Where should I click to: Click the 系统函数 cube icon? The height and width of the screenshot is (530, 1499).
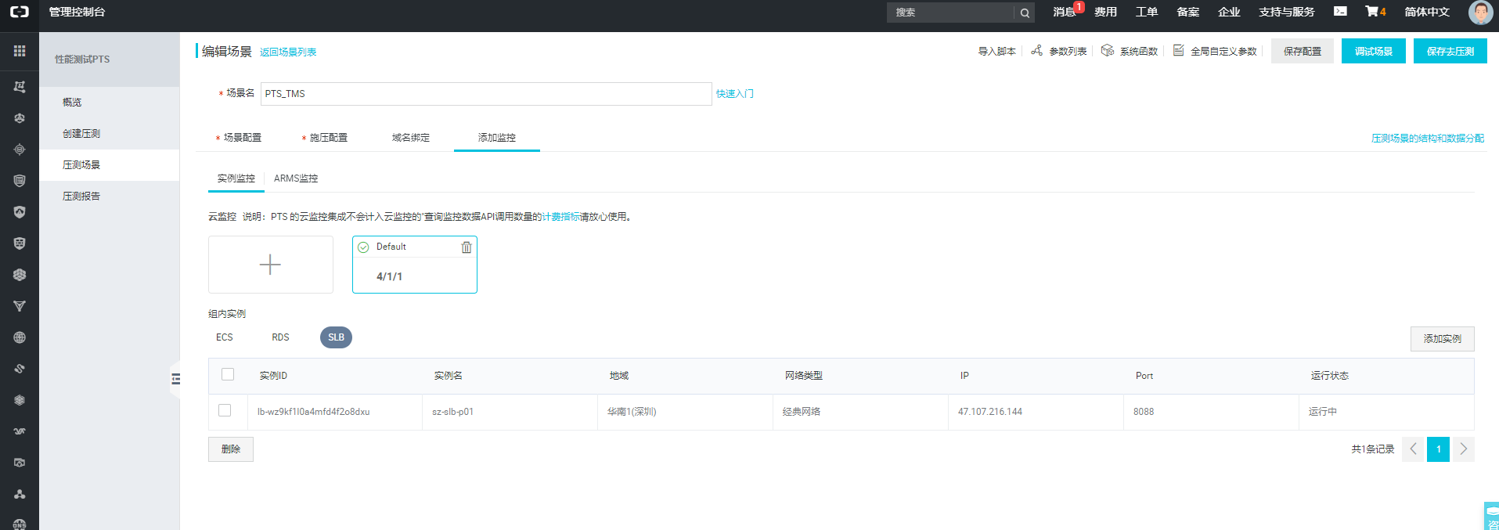pyautogui.click(x=1107, y=50)
